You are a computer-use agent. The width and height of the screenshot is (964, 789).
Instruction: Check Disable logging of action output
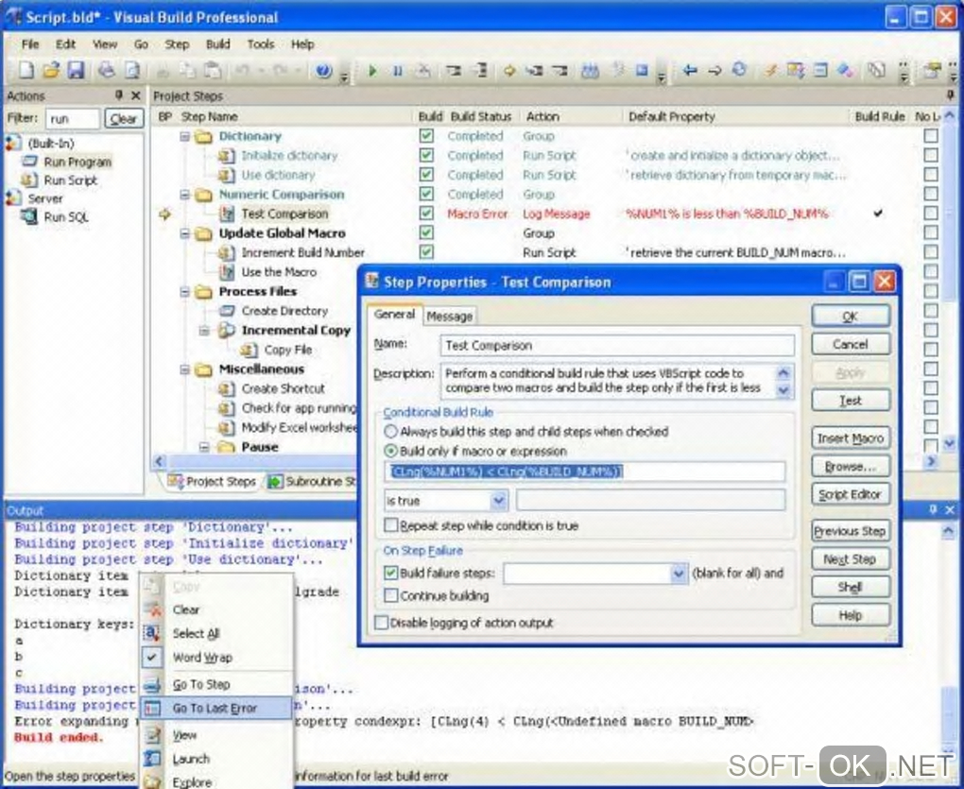[381, 623]
